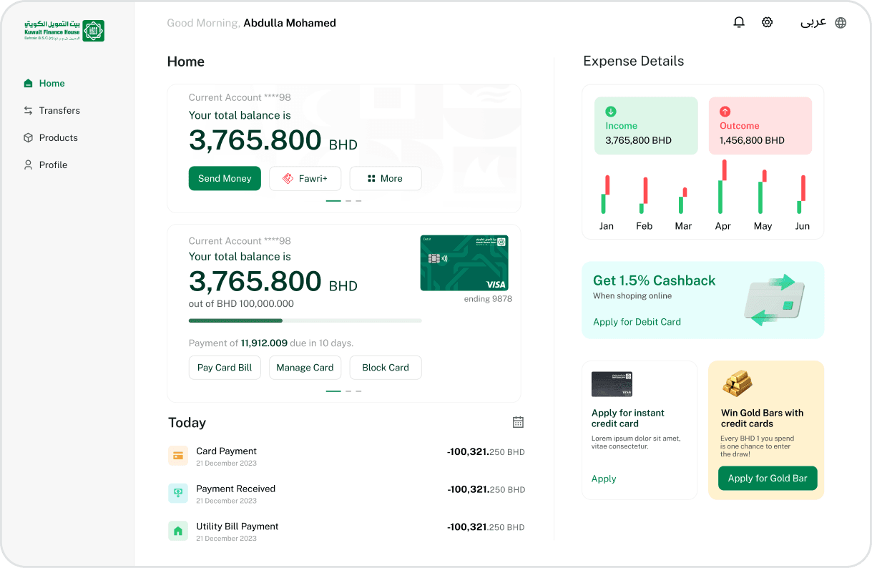Open the Utility Bill Payment transaction row
The width and height of the screenshot is (872, 568).
[x=346, y=531]
